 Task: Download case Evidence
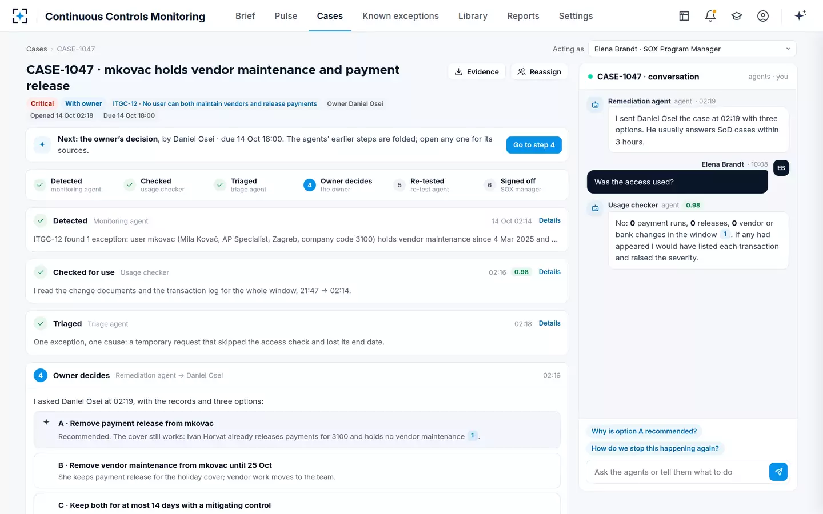pyautogui.click(x=477, y=72)
